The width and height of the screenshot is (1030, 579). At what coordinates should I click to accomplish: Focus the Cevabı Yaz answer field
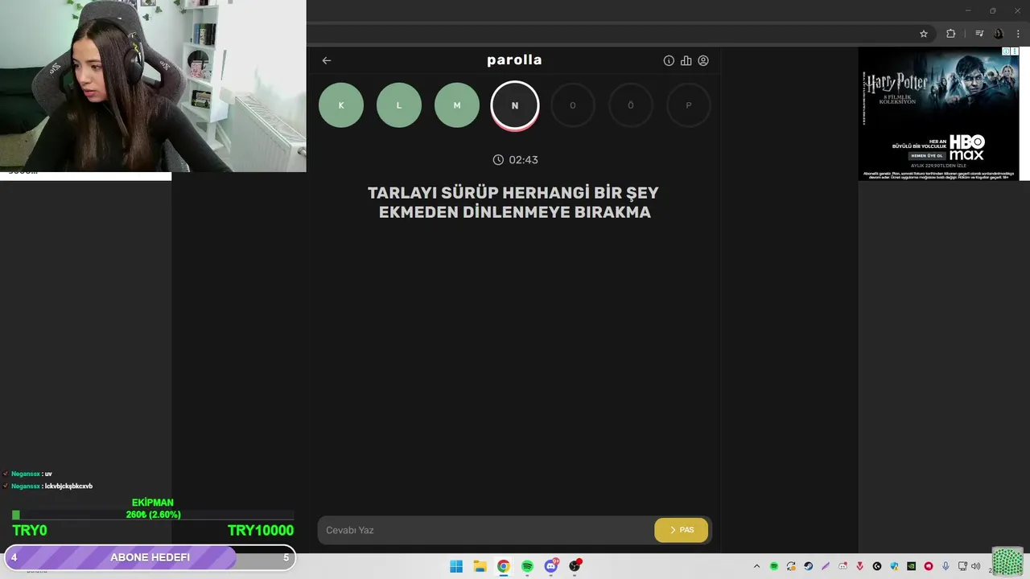486,530
